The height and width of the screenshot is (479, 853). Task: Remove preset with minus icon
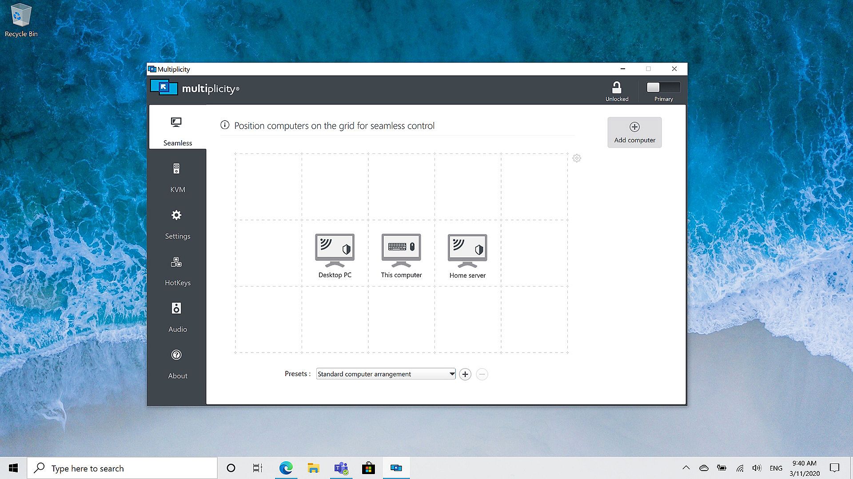coord(482,374)
